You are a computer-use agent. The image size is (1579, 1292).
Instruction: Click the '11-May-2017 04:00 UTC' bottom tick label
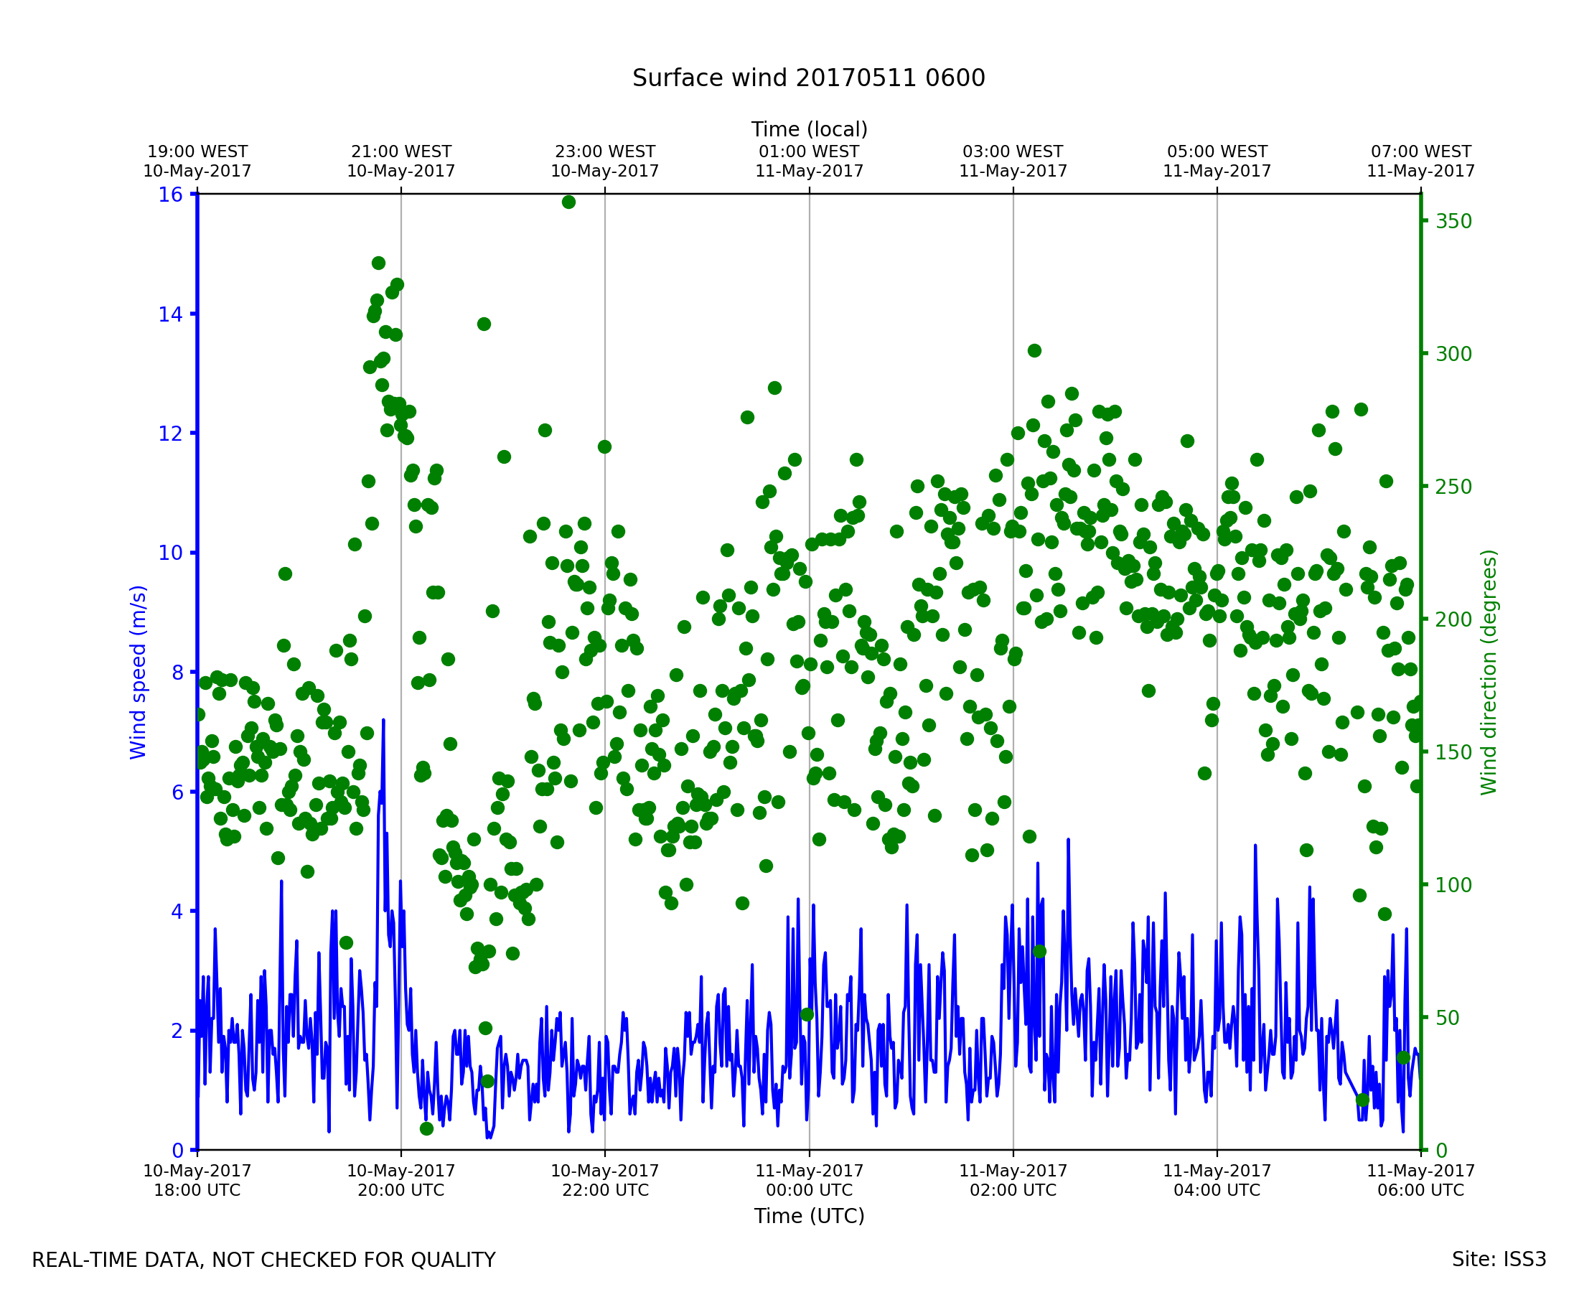(x=1217, y=1180)
